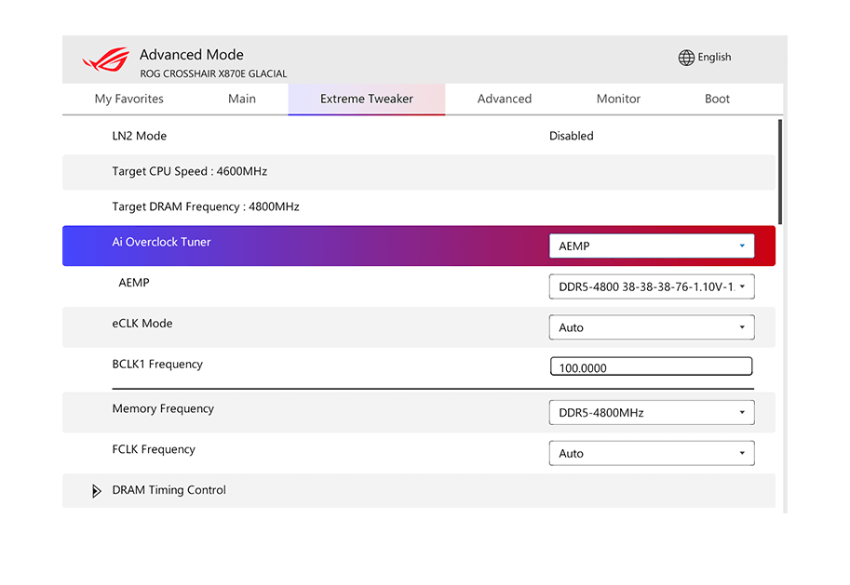Click the ROG logo icon

[x=106, y=60]
